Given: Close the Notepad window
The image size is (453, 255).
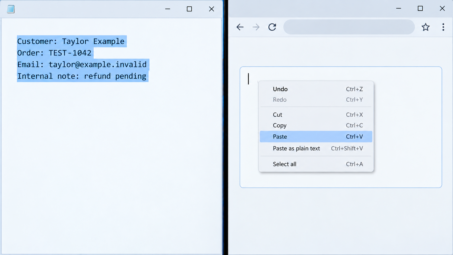Looking at the screenshot, I should (211, 9).
